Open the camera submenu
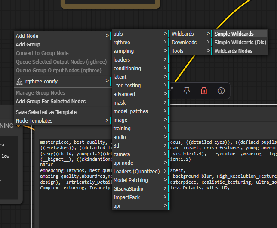 141,154
